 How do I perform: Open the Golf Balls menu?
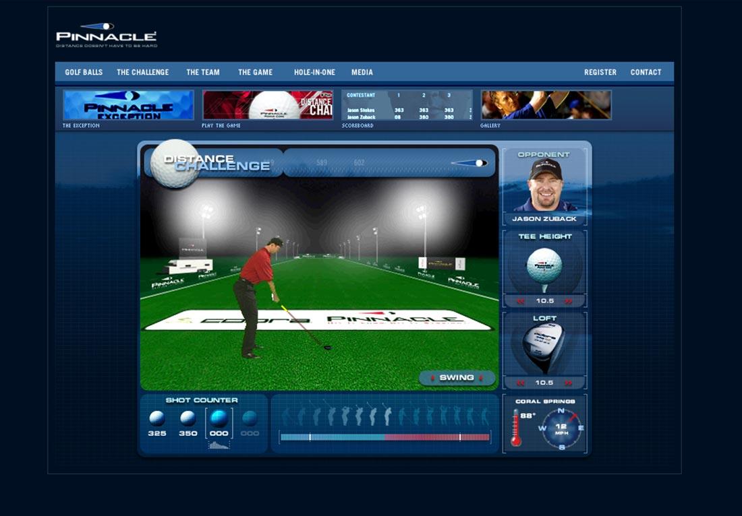point(83,72)
